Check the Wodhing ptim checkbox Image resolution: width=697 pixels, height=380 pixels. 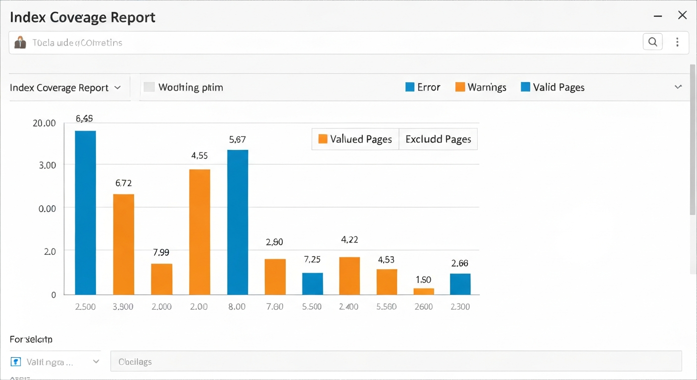click(149, 88)
